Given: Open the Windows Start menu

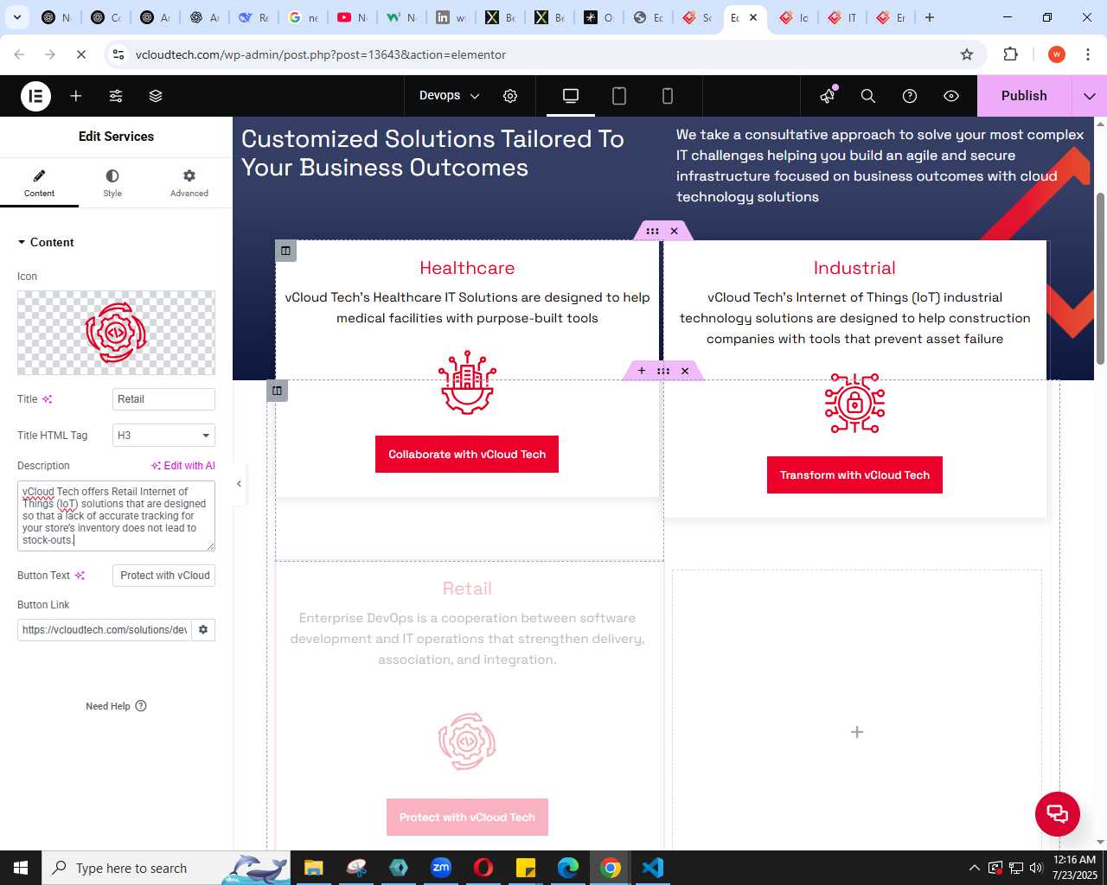Looking at the screenshot, I should [x=21, y=868].
